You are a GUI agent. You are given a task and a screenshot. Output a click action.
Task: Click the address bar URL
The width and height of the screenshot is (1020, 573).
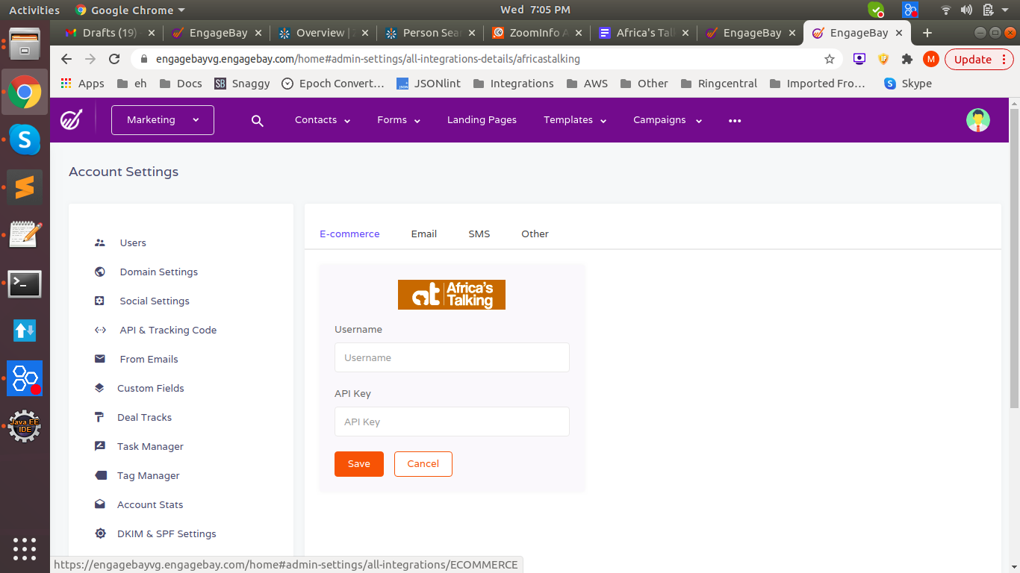click(x=367, y=59)
